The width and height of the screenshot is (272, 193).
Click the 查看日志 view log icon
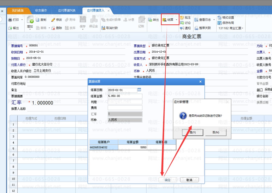(x=196, y=20)
